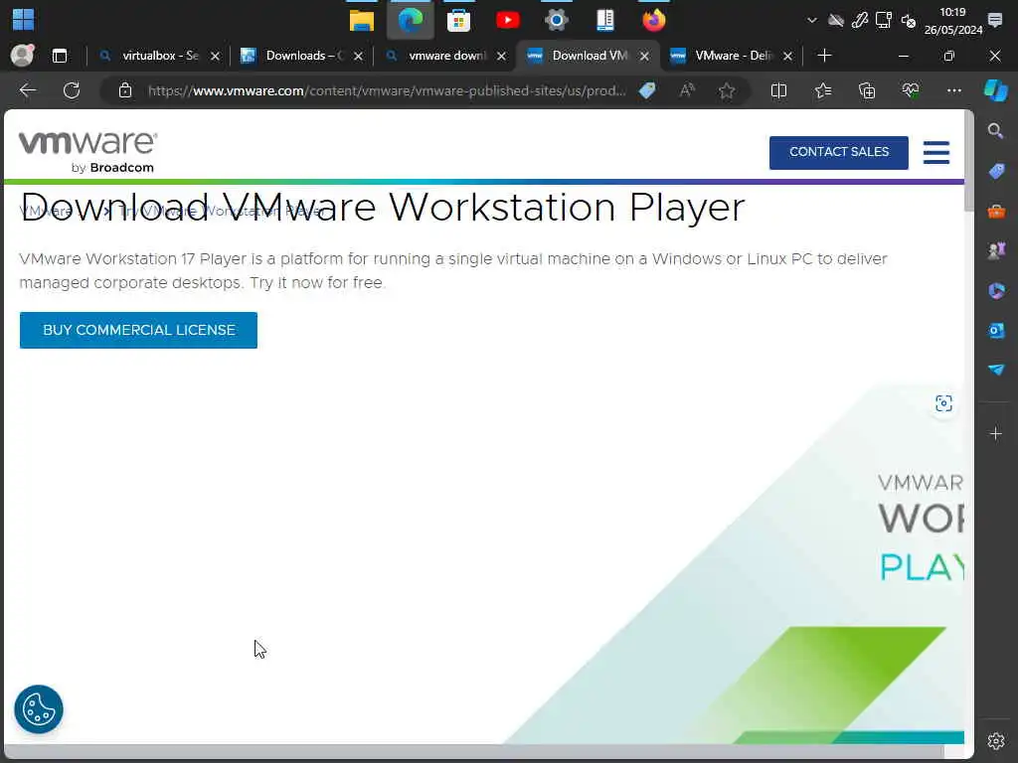Open Edge Settings and more menu
Image resolution: width=1018 pixels, height=763 pixels.
pyautogui.click(x=953, y=90)
